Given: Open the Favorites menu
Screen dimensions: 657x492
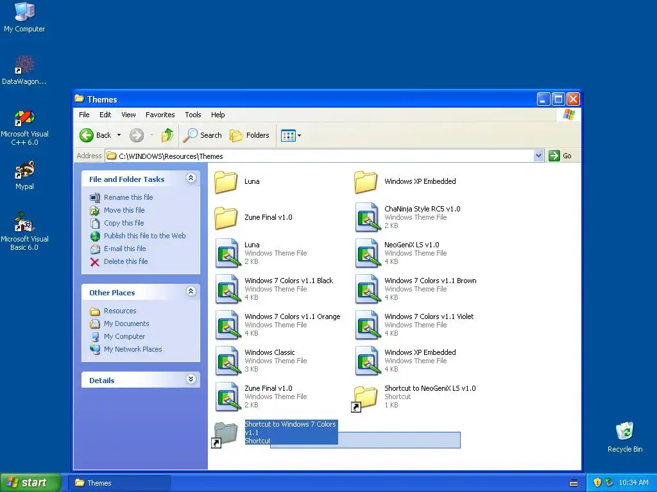Looking at the screenshot, I should (x=160, y=115).
